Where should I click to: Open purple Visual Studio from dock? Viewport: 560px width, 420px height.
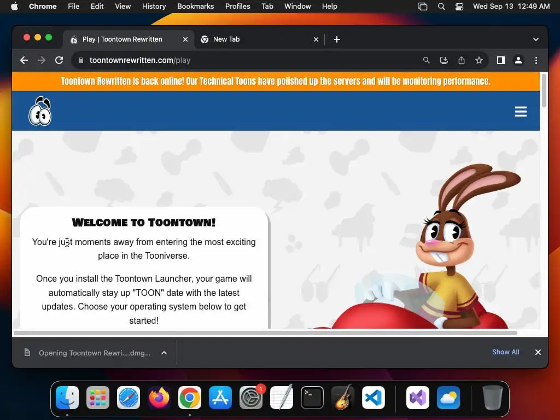pyautogui.click(x=418, y=398)
